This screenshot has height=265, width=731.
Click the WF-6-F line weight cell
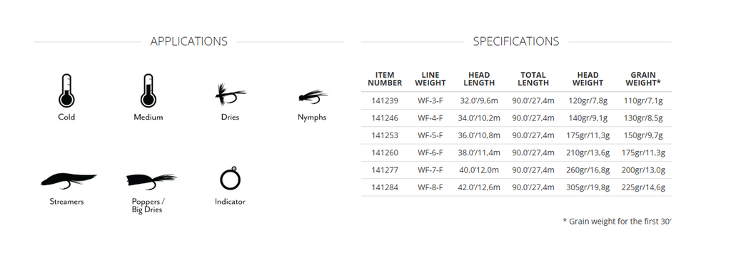[x=430, y=152]
